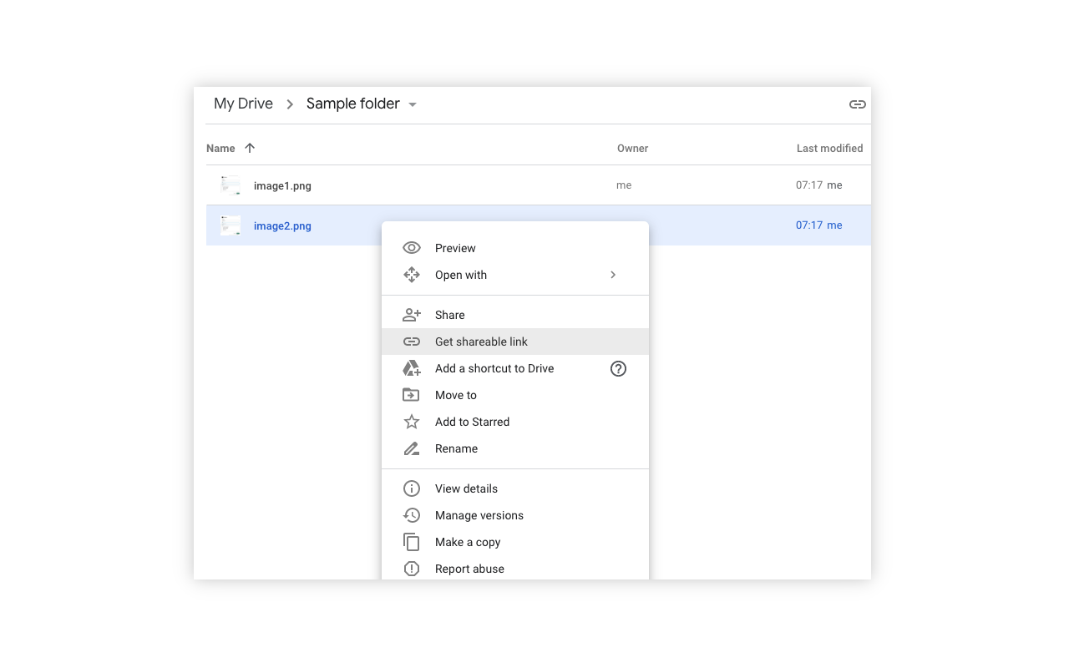Choose Report abuse
The image size is (1069, 668).
(515, 569)
